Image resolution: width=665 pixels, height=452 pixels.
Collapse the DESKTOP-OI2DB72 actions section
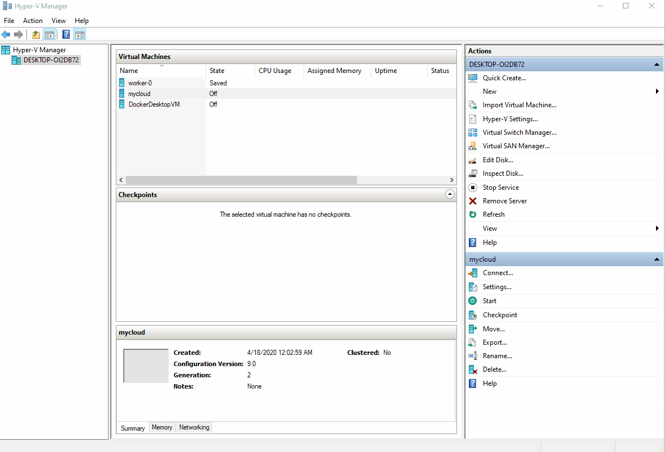point(657,65)
